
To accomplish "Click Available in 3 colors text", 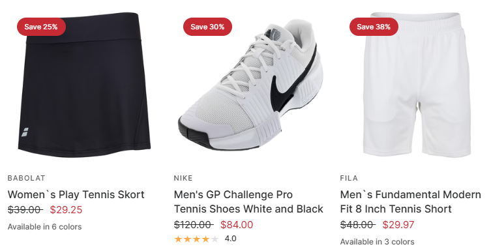I will (378, 242).
